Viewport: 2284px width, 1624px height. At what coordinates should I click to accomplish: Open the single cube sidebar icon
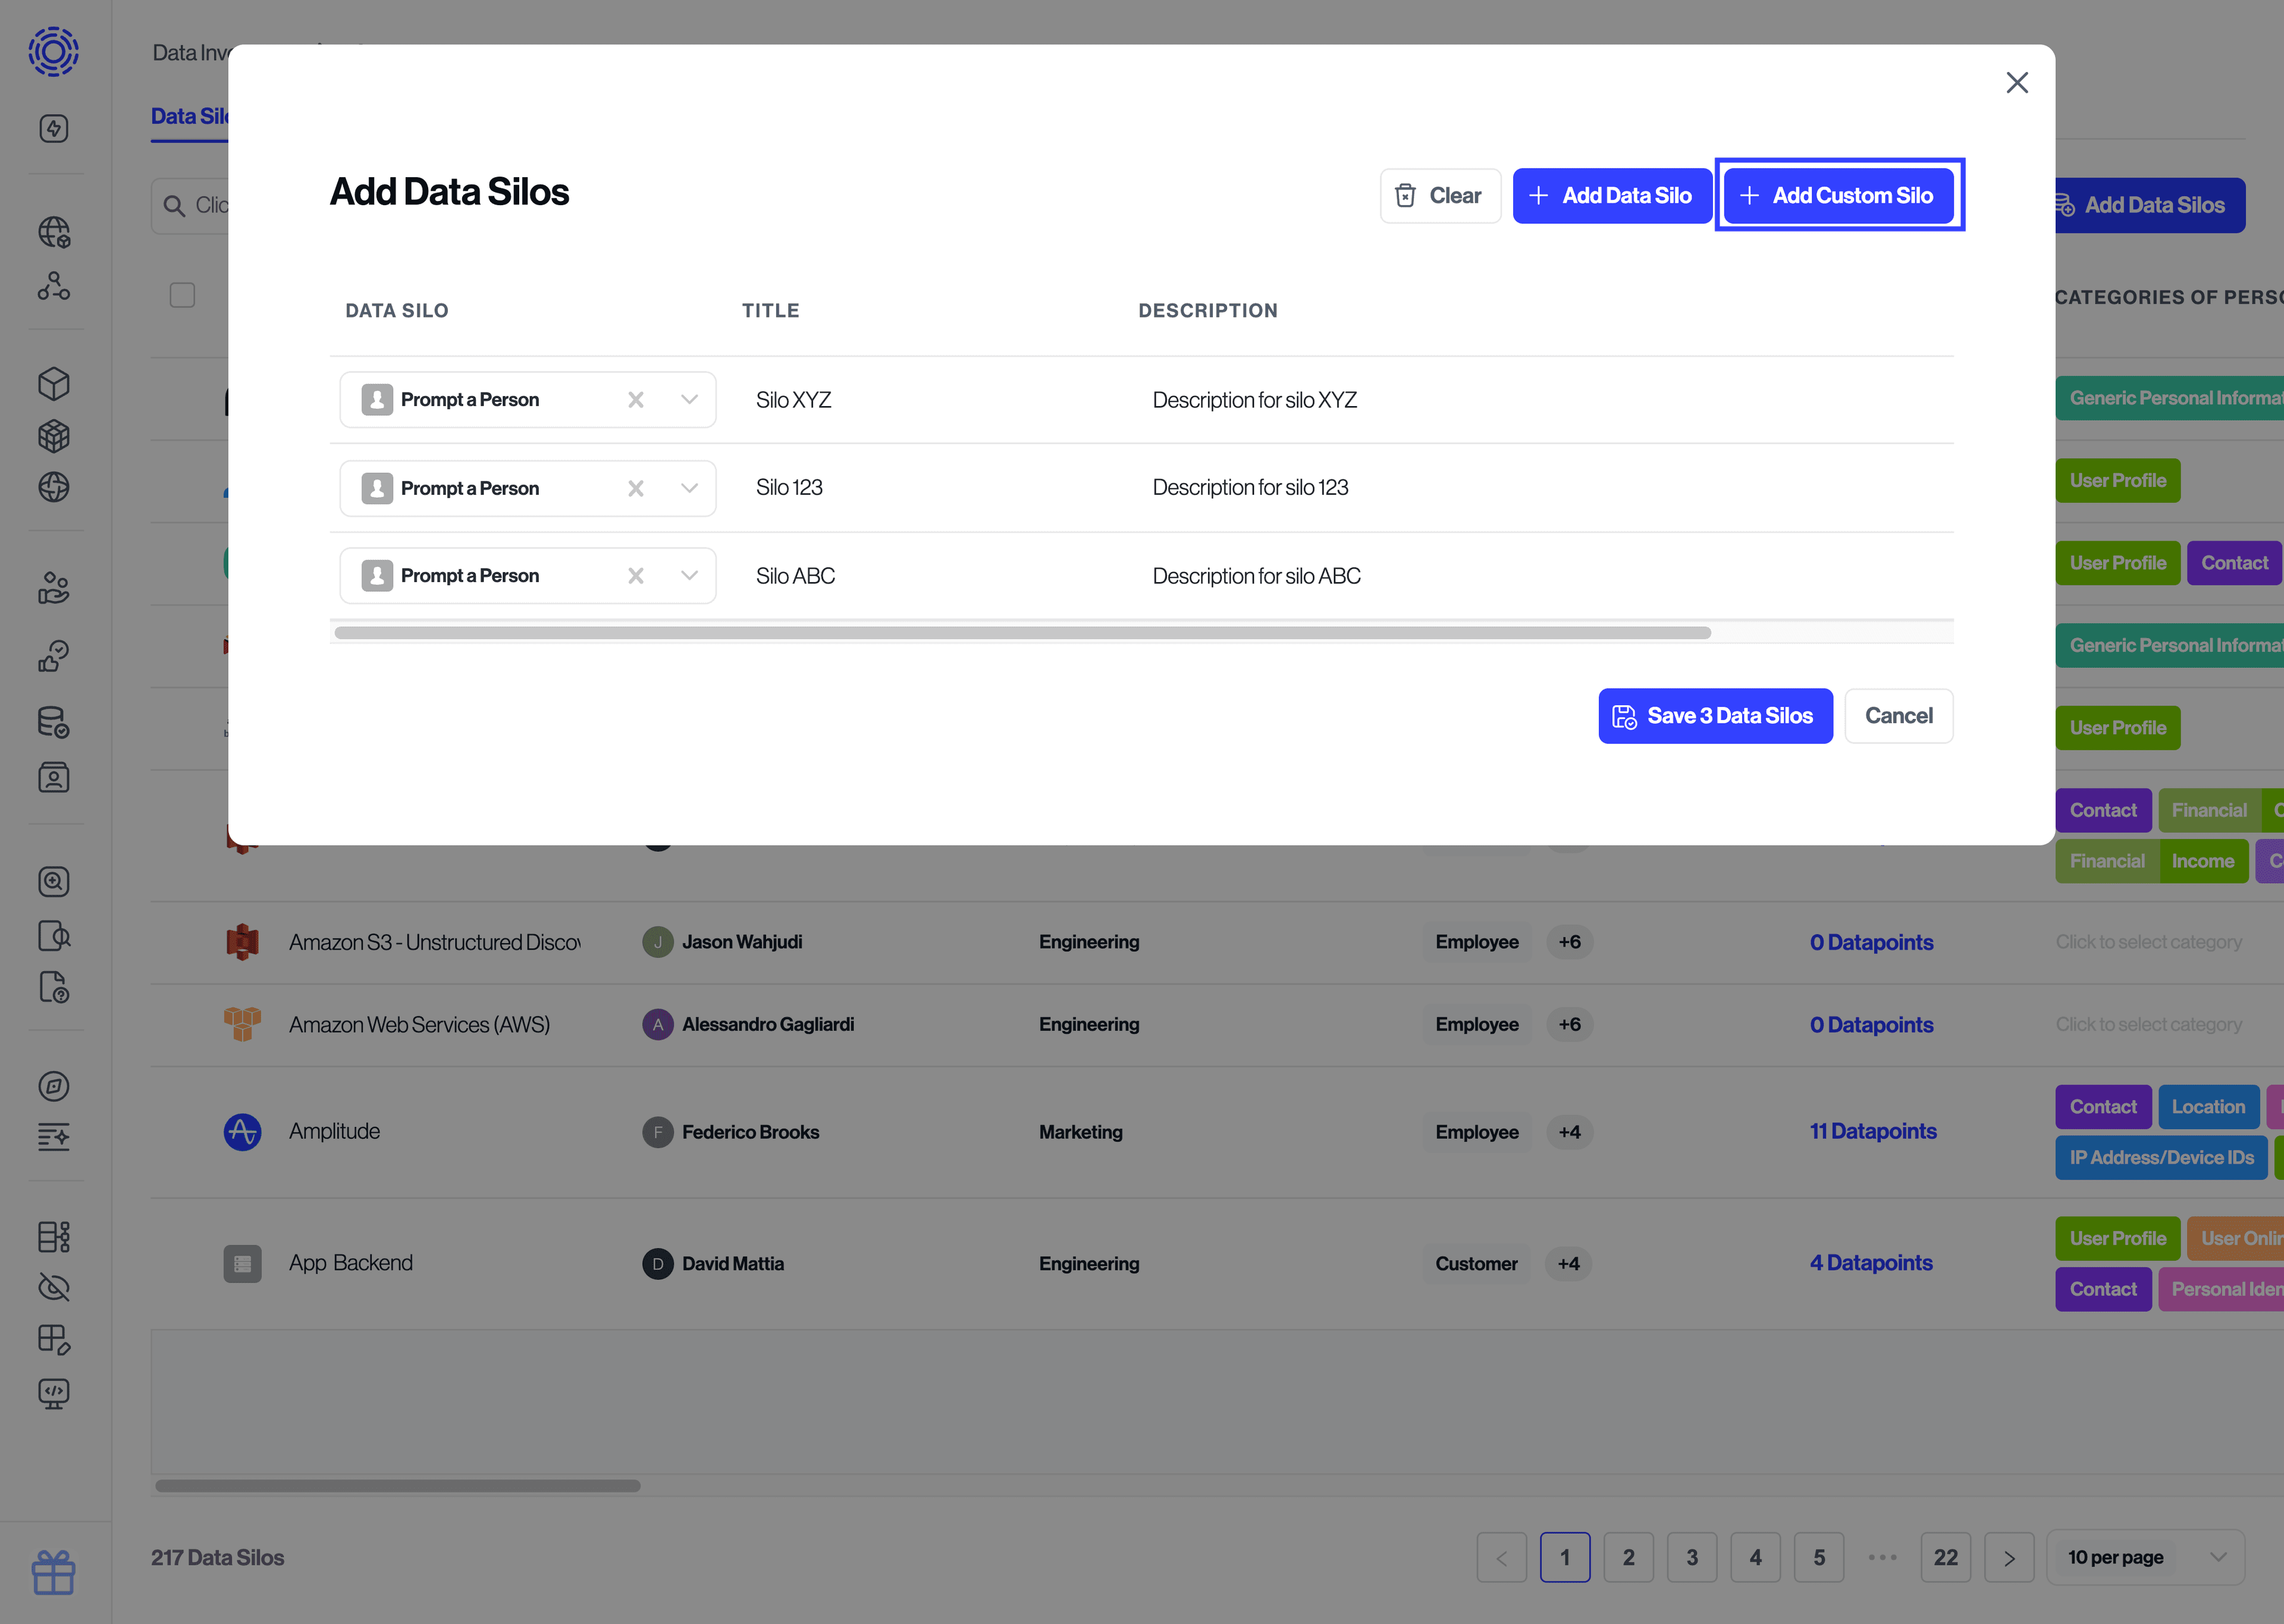tap(54, 384)
